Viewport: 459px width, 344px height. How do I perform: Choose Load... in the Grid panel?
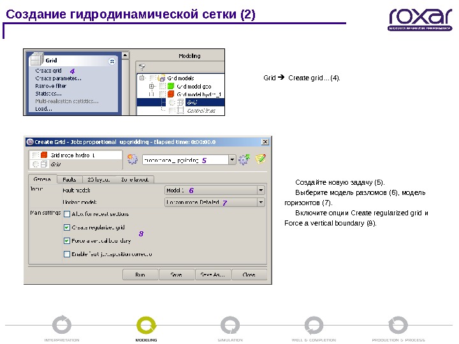click(x=43, y=109)
